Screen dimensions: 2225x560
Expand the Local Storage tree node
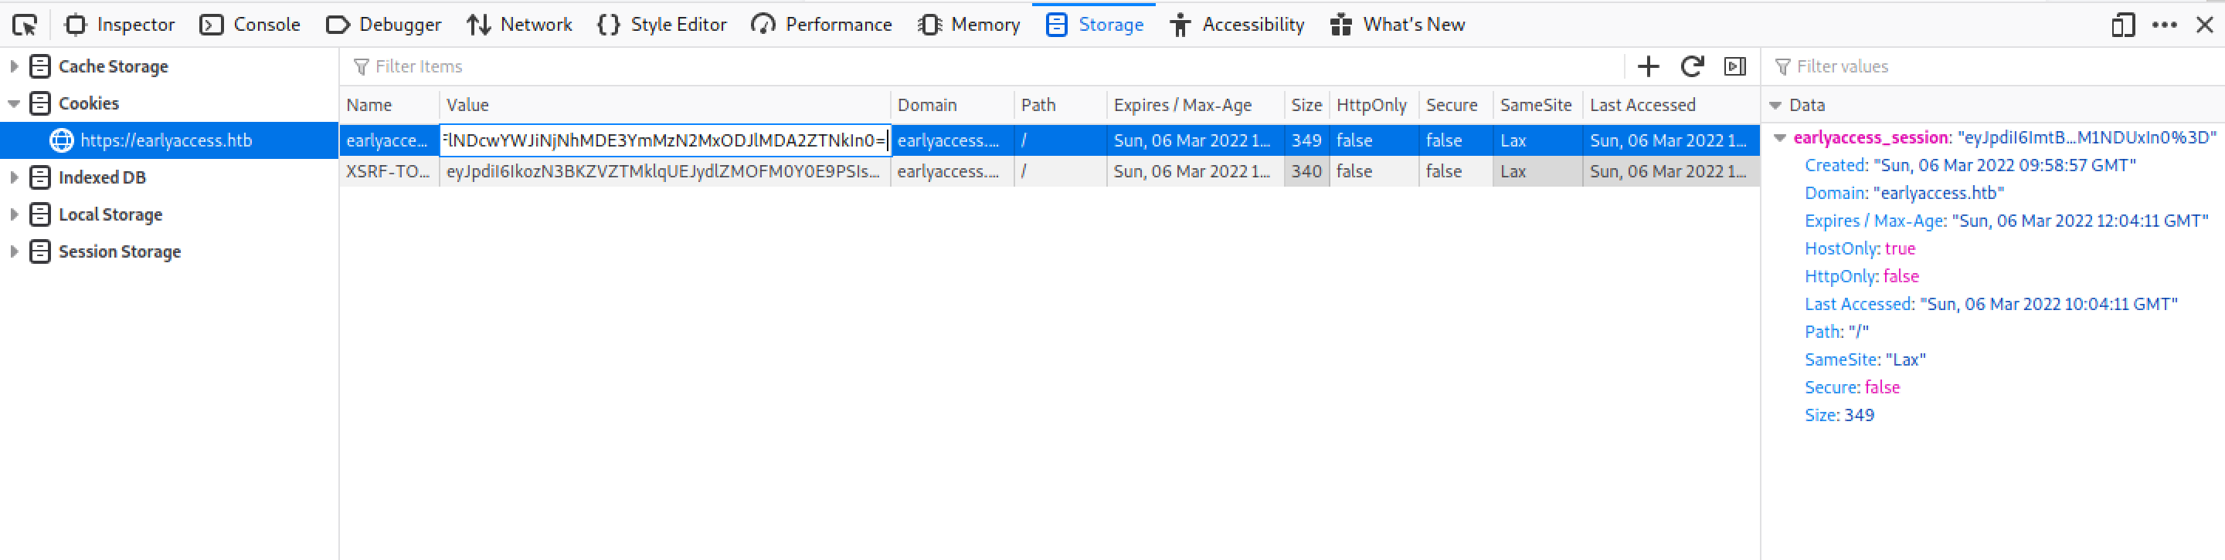[14, 215]
